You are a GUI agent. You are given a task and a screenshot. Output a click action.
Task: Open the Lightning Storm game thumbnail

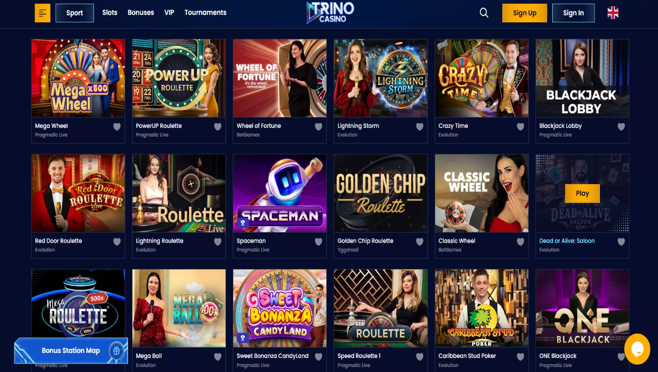pyautogui.click(x=381, y=78)
